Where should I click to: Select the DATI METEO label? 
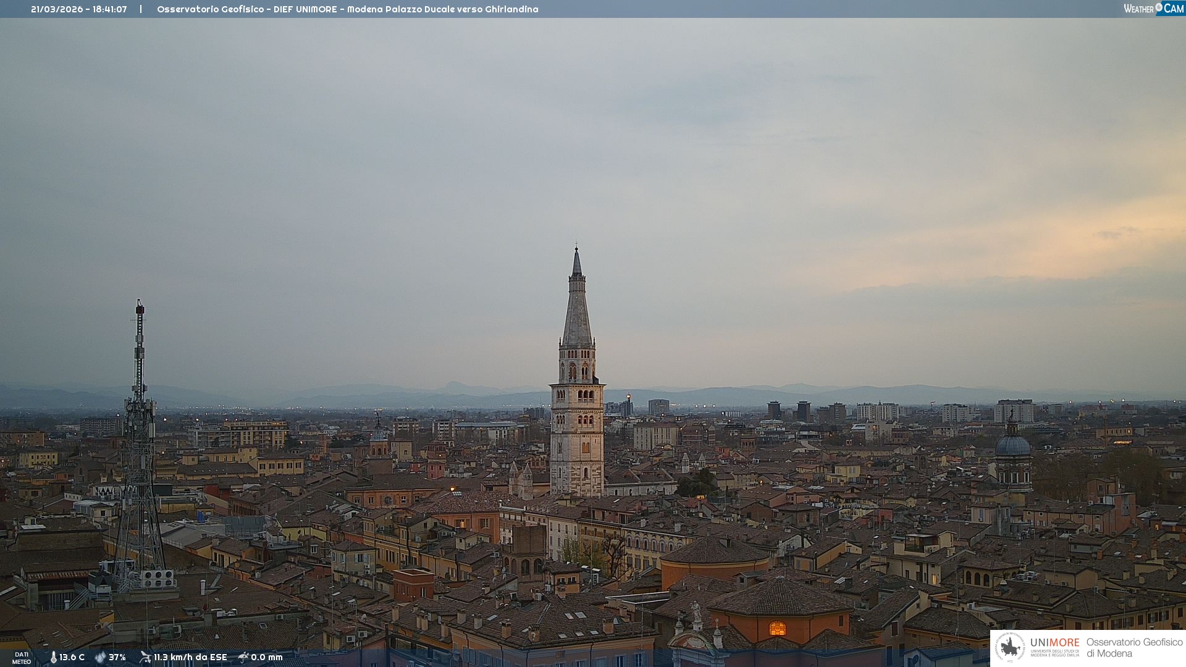pyautogui.click(x=22, y=658)
